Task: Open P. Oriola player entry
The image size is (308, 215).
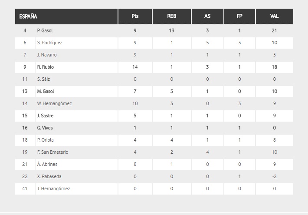Action: 46,140
